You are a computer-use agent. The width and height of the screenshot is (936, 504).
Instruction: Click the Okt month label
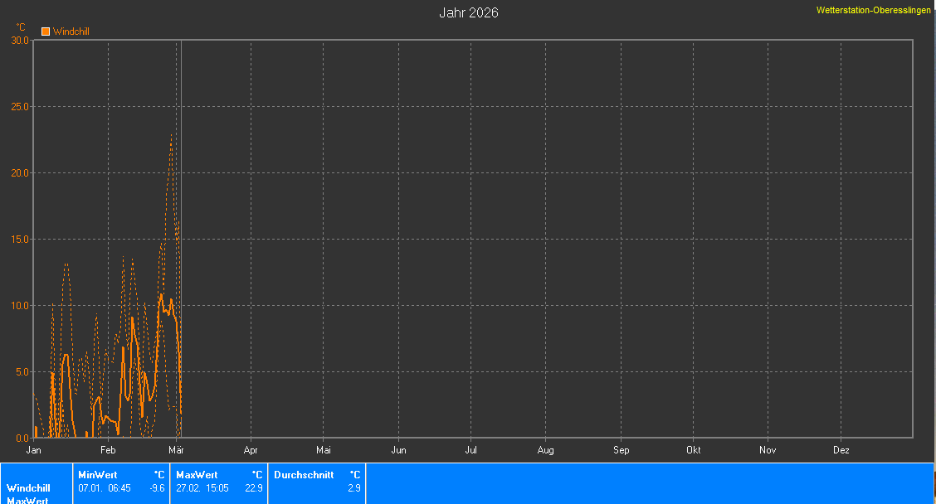tap(694, 450)
